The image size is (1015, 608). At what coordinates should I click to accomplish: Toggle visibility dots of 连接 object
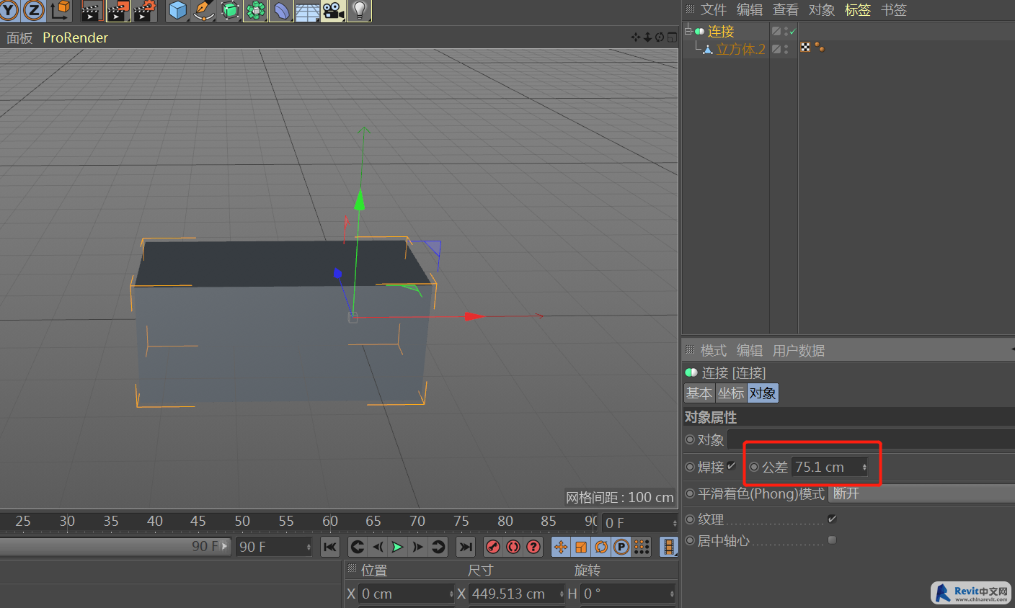click(x=786, y=31)
